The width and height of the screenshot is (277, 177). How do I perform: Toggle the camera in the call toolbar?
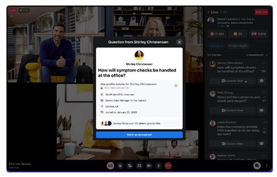pyautogui.click(x=149, y=166)
